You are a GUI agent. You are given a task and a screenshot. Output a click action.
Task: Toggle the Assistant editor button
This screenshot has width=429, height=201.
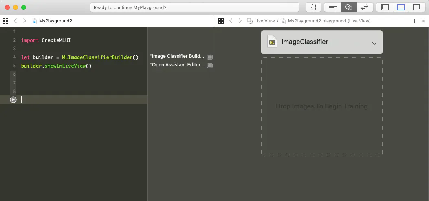point(349,7)
